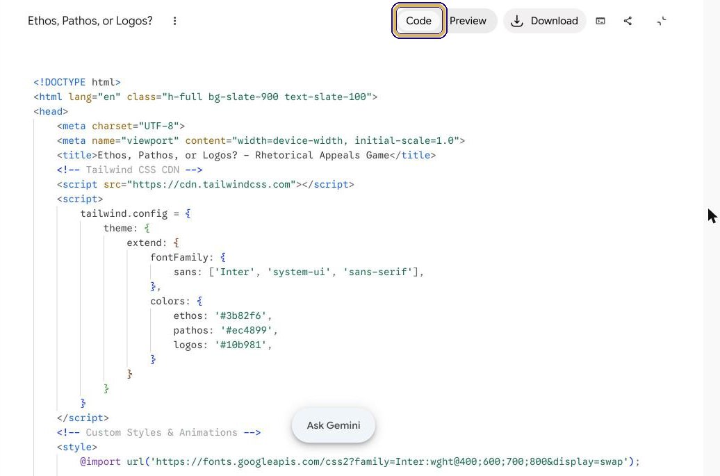This screenshot has width=720, height=476.
Task: Click the <title> tag code line
Action: coord(246,155)
